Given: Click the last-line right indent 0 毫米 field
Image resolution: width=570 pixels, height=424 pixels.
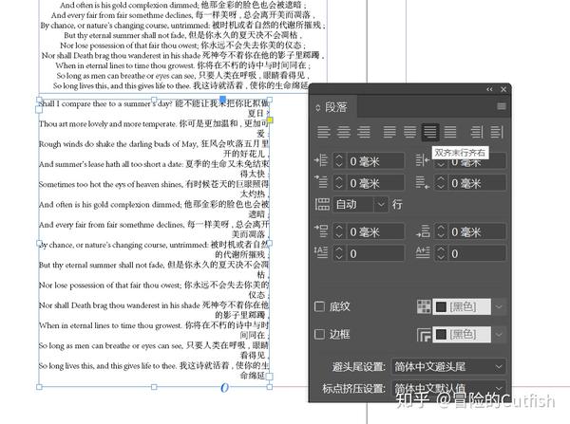Looking at the screenshot, I should [477, 183].
